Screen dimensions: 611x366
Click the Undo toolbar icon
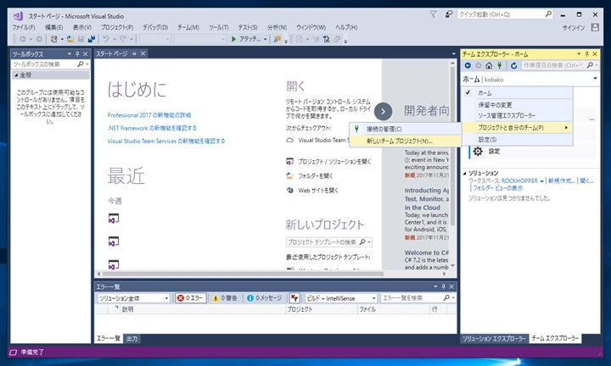point(106,39)
